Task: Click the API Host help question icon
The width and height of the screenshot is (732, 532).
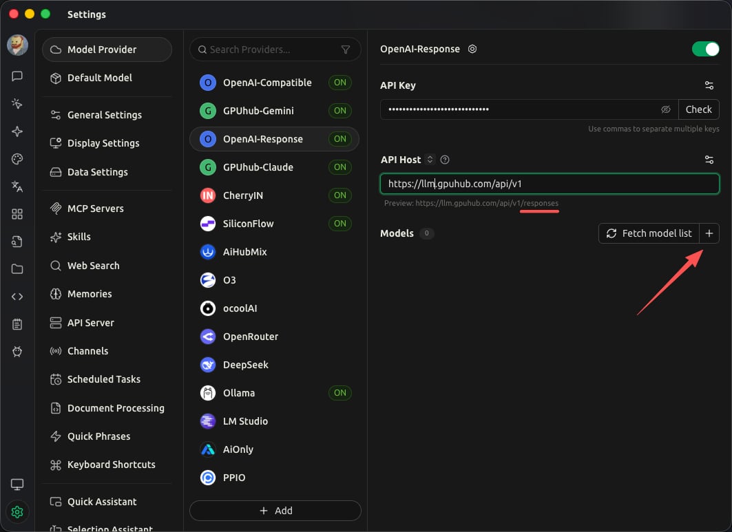Action: point(445,160)
